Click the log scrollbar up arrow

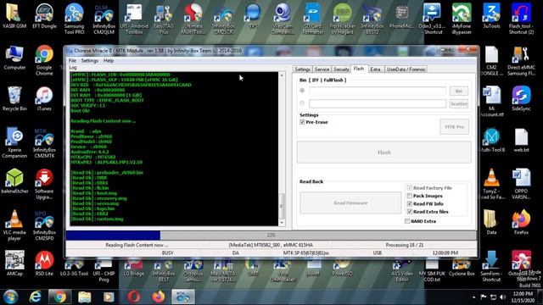[282, 75]
